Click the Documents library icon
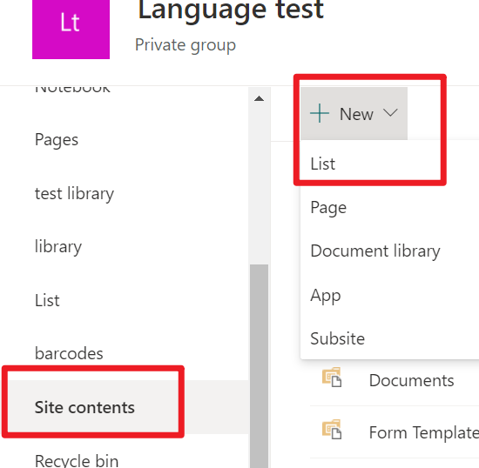 tap(332, 378)
